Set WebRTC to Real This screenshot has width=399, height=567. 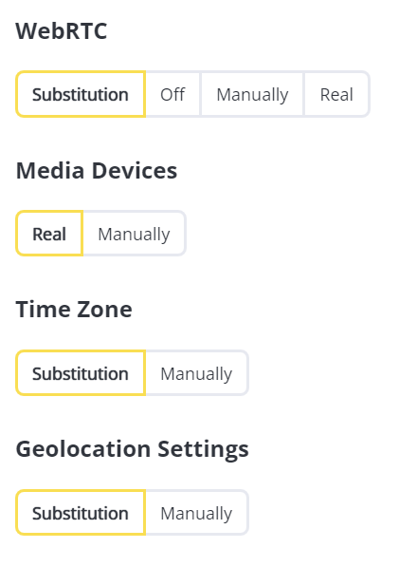click(337, 94)
